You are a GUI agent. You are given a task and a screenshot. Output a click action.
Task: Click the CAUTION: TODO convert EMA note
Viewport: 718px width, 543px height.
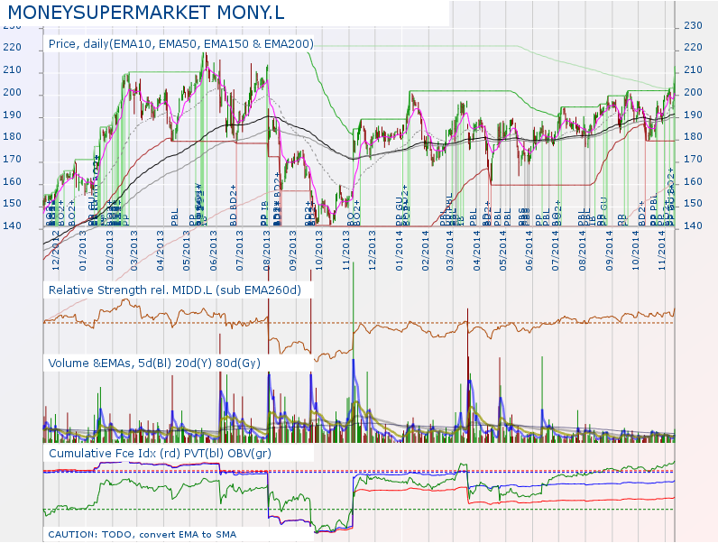142,535
